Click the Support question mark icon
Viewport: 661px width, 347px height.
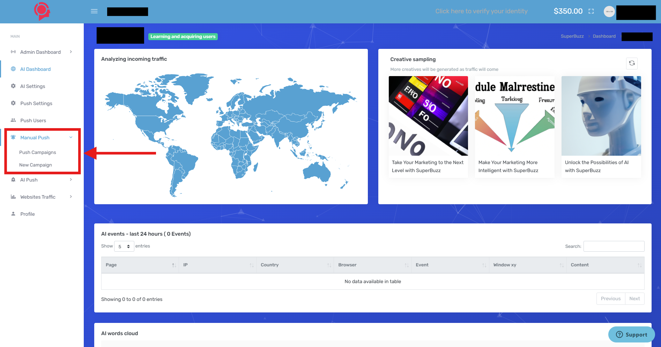[619, 334]
